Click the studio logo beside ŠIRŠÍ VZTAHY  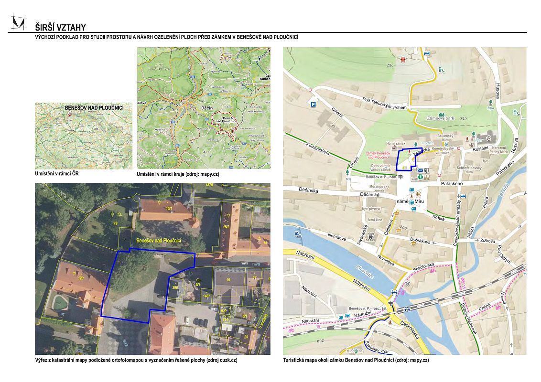point(18,21)
